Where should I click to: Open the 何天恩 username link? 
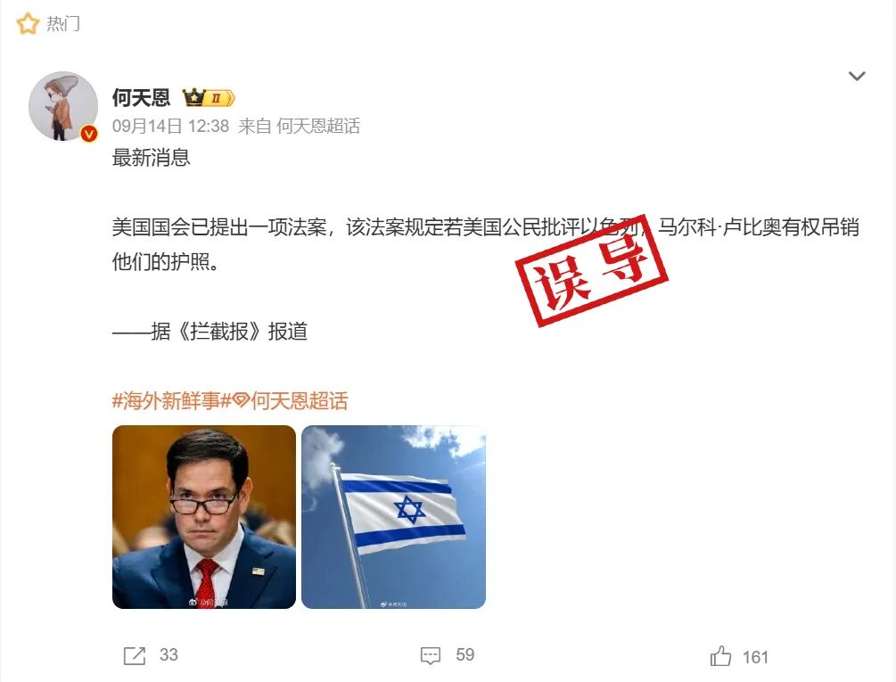(141, 98)
